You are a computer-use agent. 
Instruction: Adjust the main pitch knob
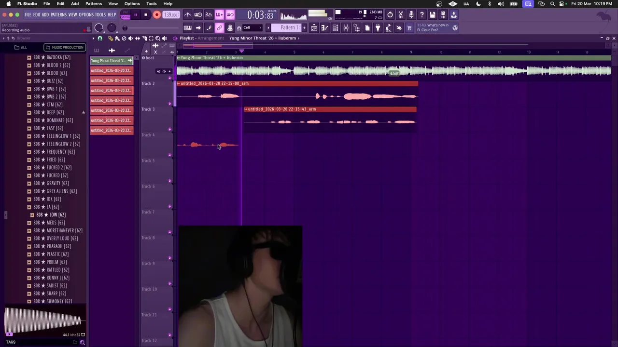[112, 28]
